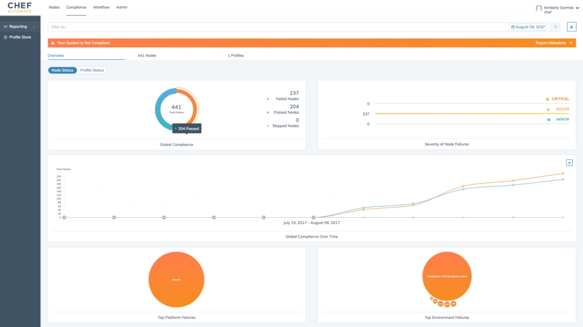Switch to the 441 Nodes tab
Screen dimensions: 583x327
click(147, 56)
